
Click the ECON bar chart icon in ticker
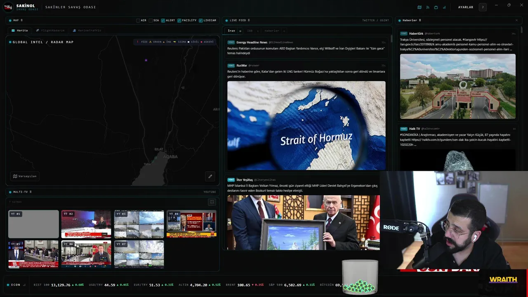tap(24, 285)
